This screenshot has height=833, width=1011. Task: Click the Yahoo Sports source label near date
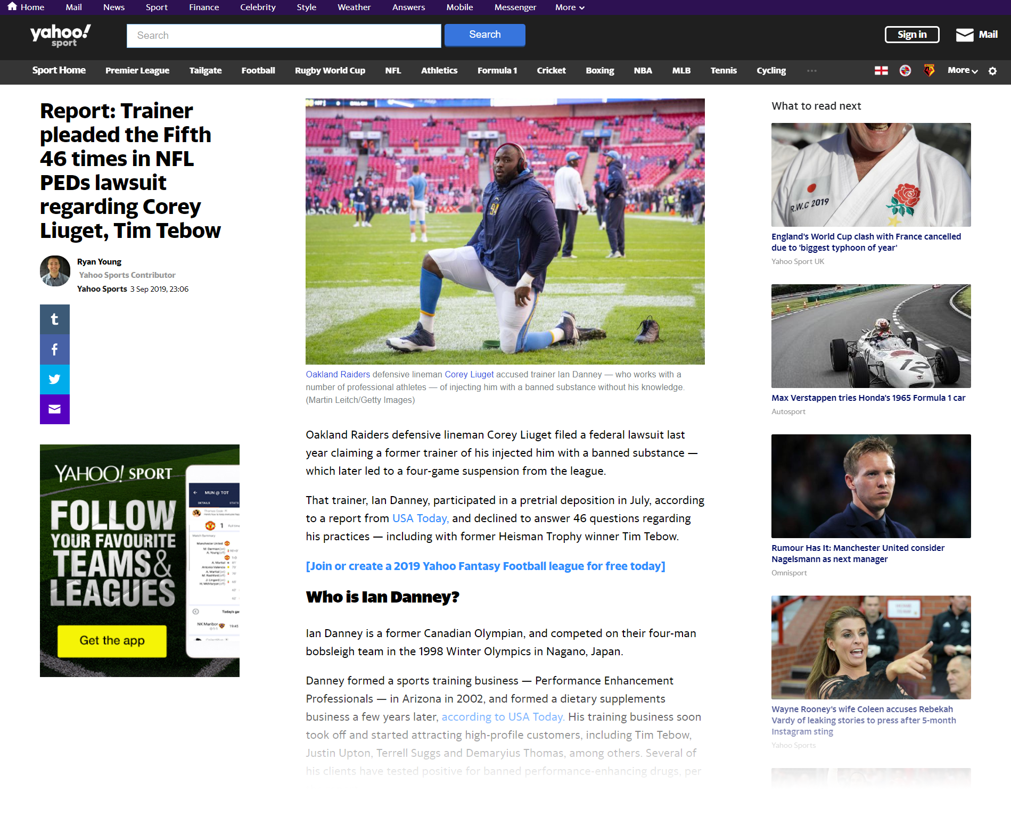click(102, 289)
